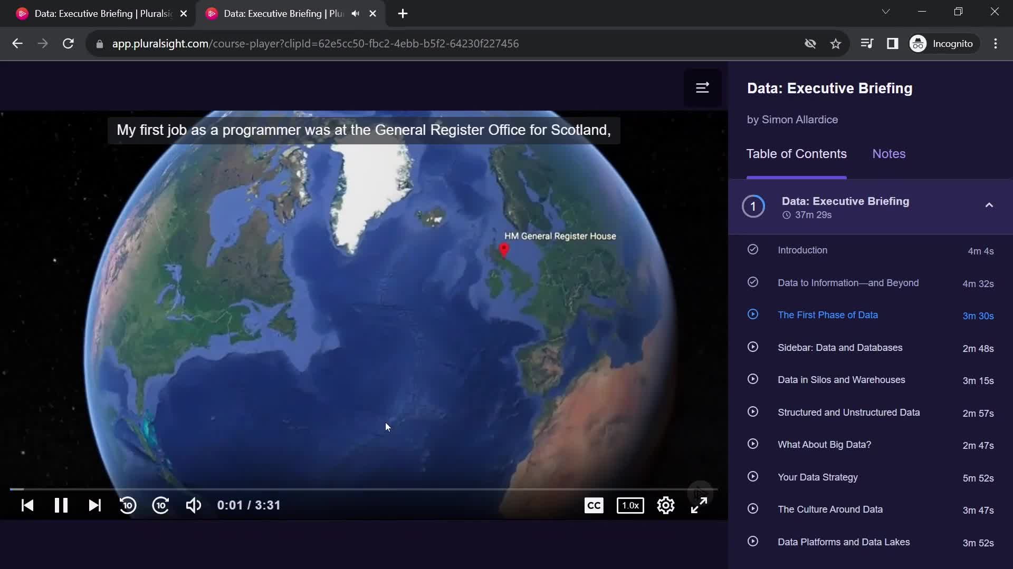Image resolution: width=1013 pixels, height=569 pixels.
Task: Click the rewind 10 seconds icon
Action: [127, 505]
